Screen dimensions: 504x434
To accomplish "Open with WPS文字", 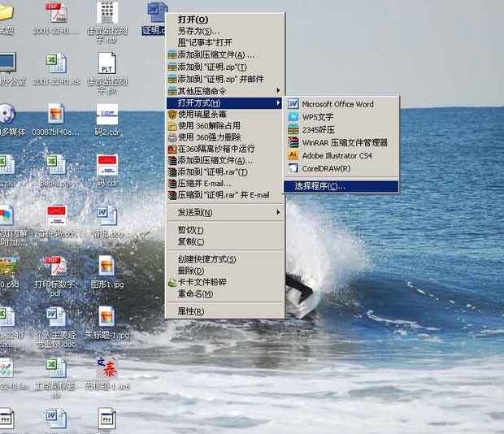I will coord(341,117).
